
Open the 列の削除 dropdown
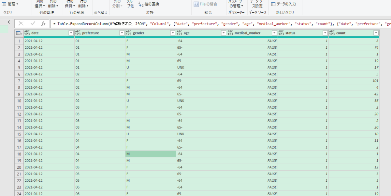click(53, 4)
